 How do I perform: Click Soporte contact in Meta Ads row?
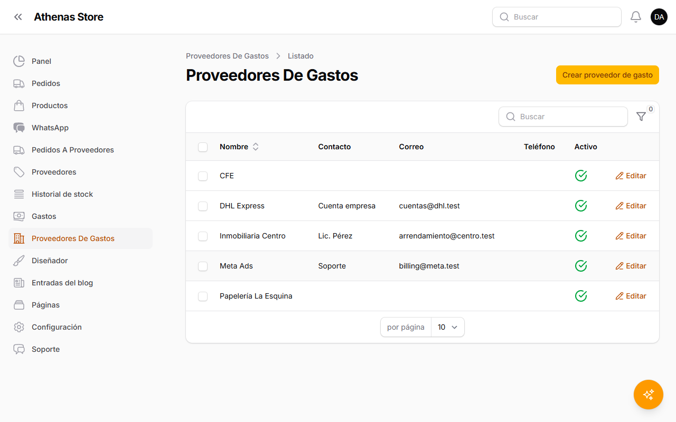click(332, 266)
